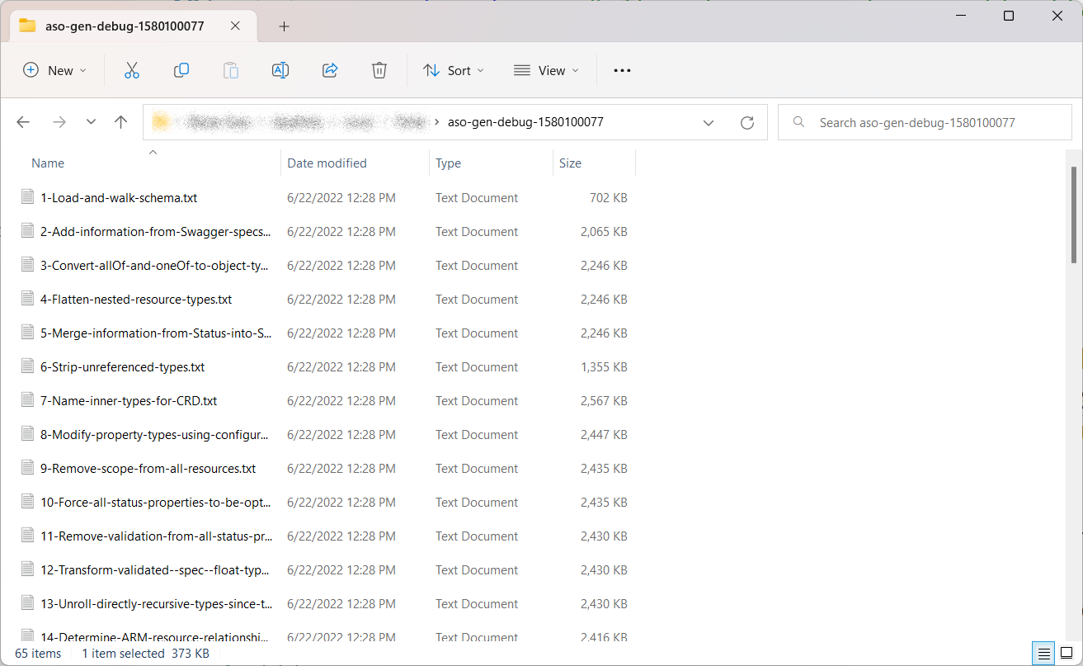This screenshot has width=1083, height=666.
Task: Click icon of 7-Name-inner-types-for-CRD.txt
Action: point(28,400)
